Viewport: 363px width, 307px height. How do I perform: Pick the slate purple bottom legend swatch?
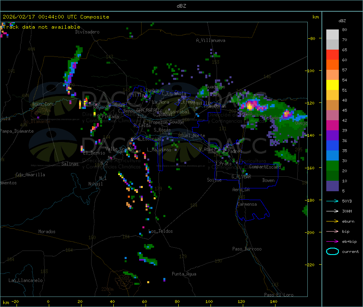point(332,186)
